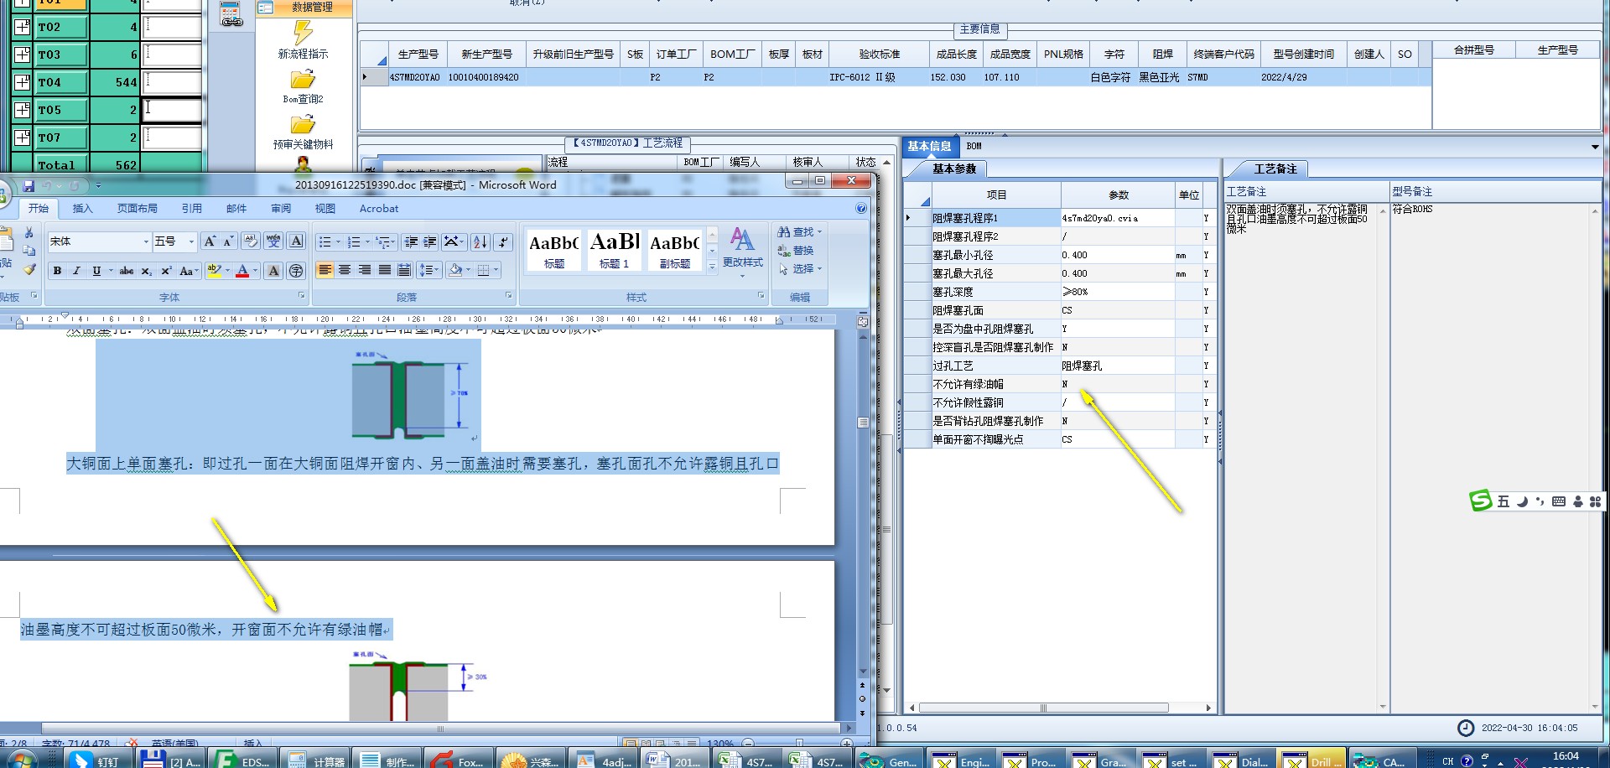Image resolution: width=1610 pixels, height=768 pixels.
Task: Apply the 副标题 style
Action: pos(674,250)
